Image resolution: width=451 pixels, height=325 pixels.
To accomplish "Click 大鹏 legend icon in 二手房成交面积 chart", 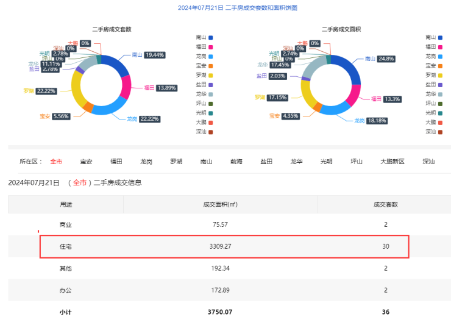I will click(440, 122).
